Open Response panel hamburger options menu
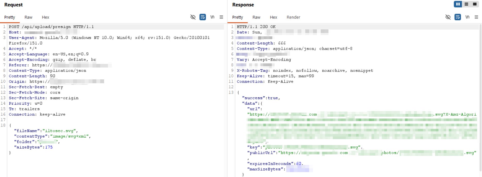The image size is (482, 177). (476, 17)
